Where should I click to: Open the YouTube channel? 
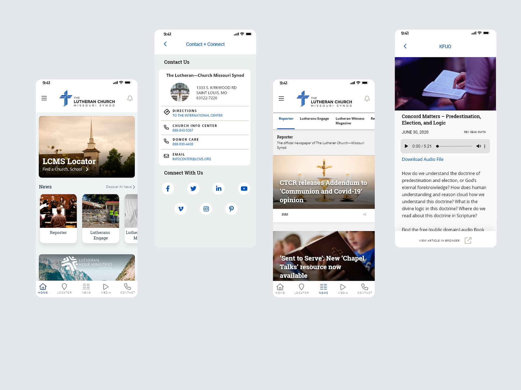(x=244, y=188)
